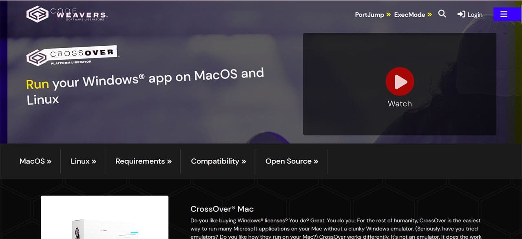The height and width of the screenshot is (239, 522).
Task: Click the search magnifier icon
Action: tap(442, 14)
